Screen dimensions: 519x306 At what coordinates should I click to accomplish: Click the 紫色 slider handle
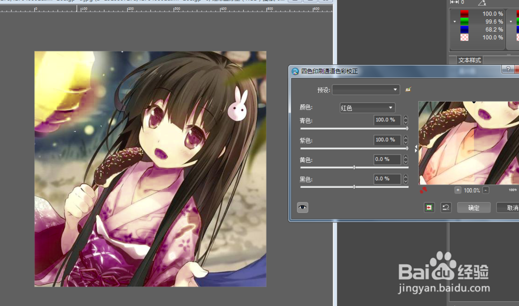click(407, 148)
